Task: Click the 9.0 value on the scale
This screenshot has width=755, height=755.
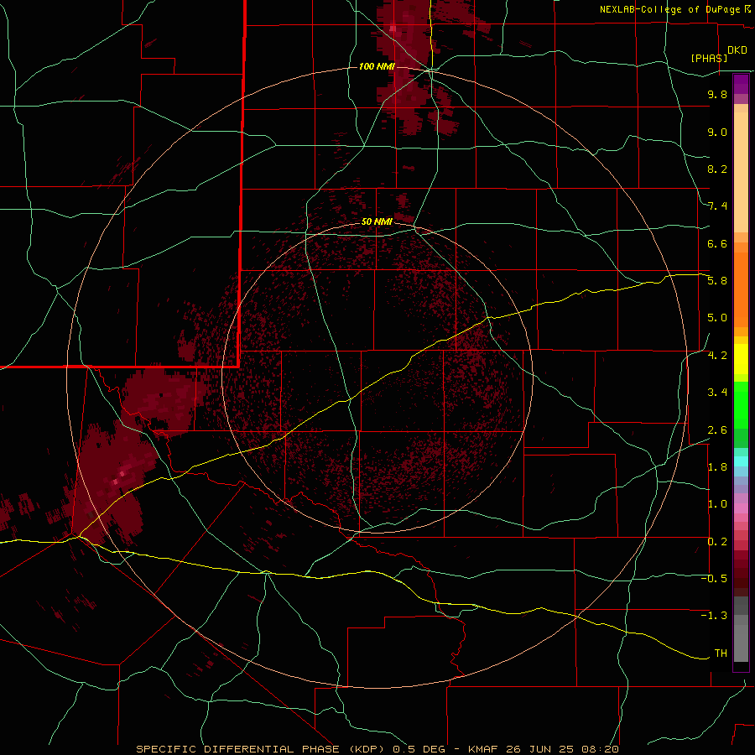Action: (717, 132)
